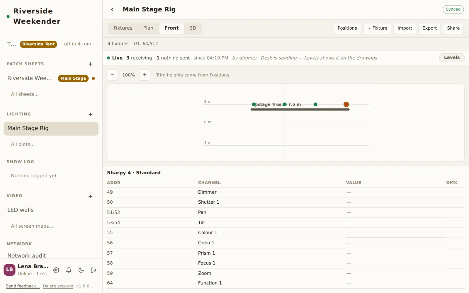Select the Zoom channel row
Image resolution: width=469 pixels, height=293 pixels.
pos(286,273)
